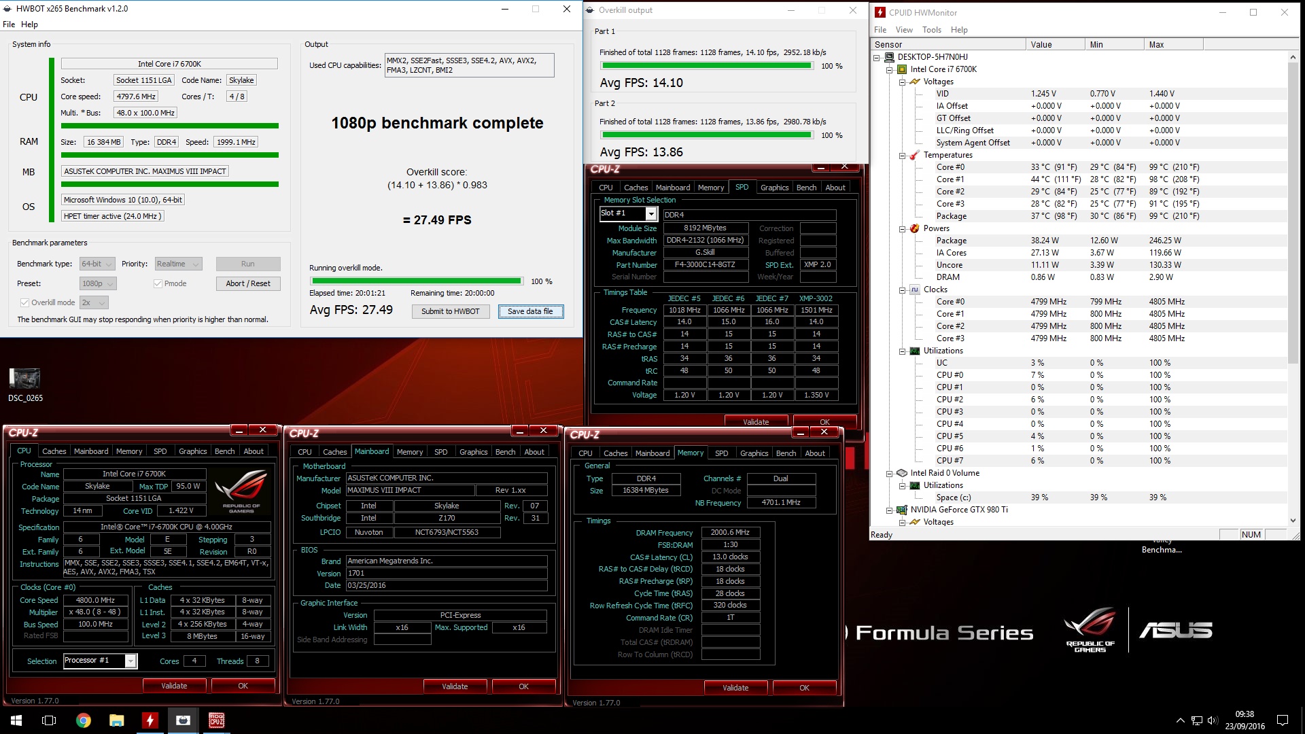The height and width of the screenshot is (734, 1305).
Task: Open Benchmark type 64-bit dropdown
Action: 97,264
